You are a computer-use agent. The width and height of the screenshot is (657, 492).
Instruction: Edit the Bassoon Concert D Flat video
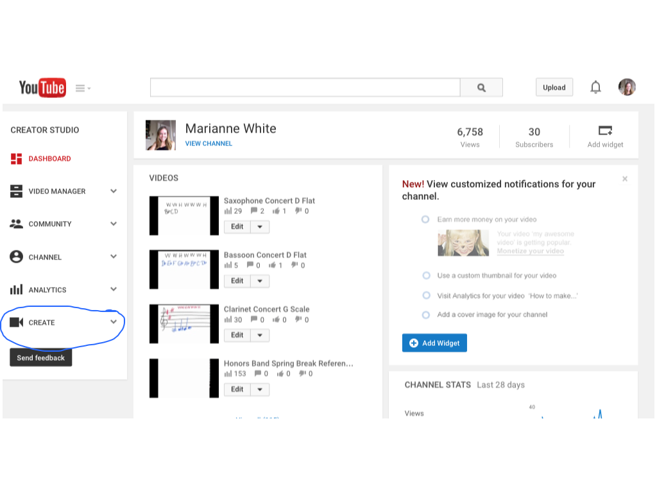click(237, 281)
